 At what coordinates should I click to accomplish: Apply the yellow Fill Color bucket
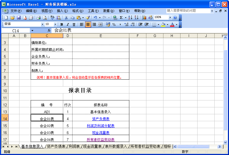click(x=163, y=25)
